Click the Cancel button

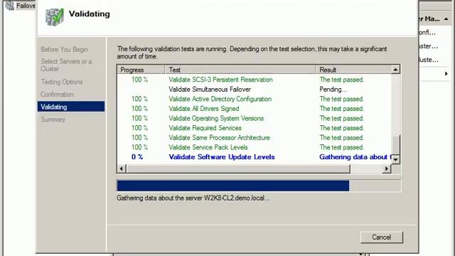point(382,237)
